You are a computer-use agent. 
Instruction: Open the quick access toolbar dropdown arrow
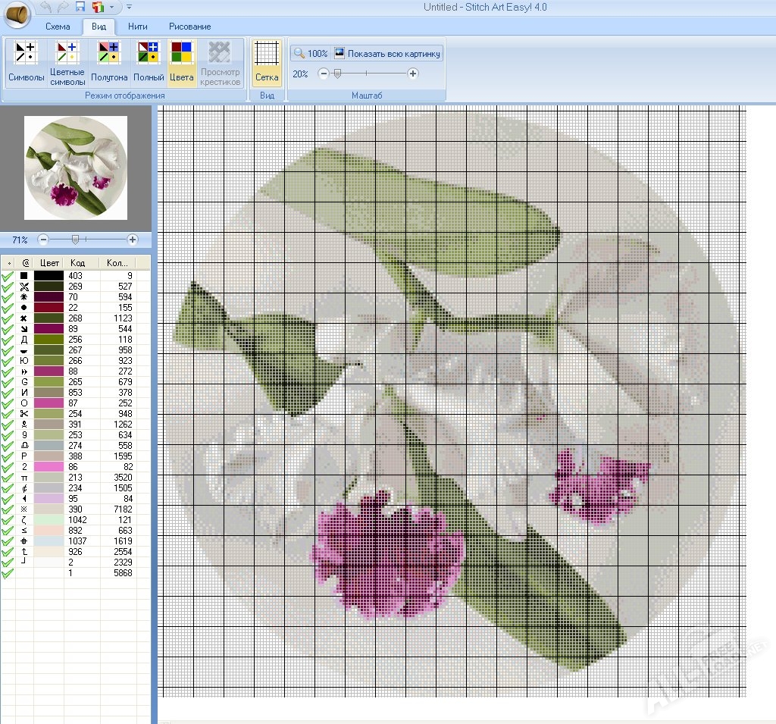(x=110, y=6)
